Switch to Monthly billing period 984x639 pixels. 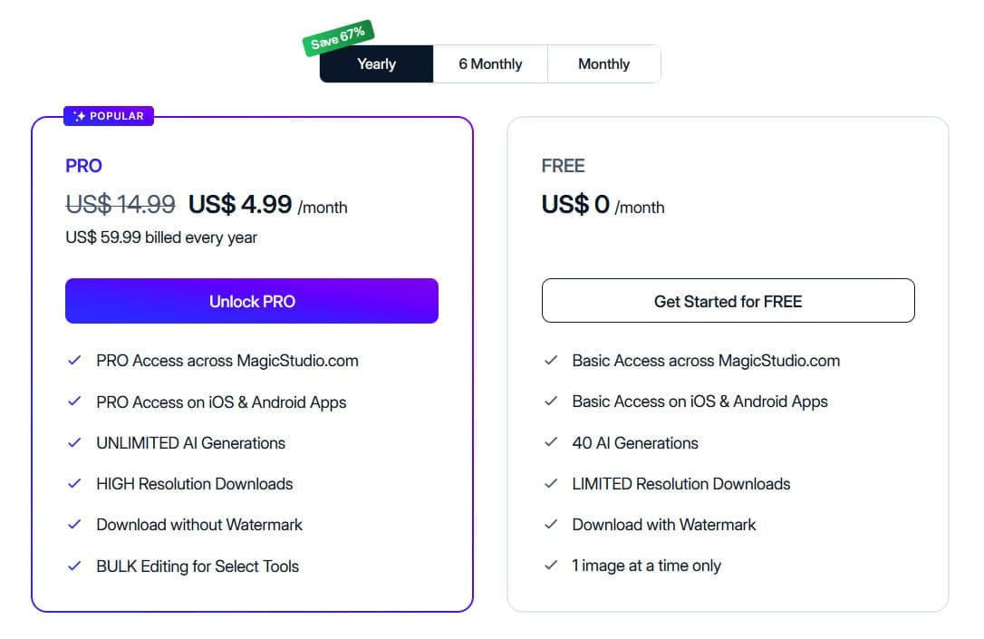(603, 64)
